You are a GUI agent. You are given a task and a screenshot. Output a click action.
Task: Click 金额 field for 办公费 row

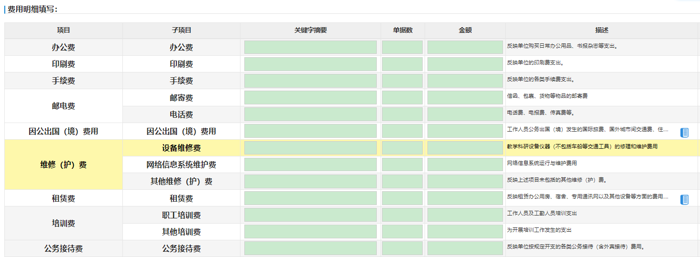click(465, 47)
